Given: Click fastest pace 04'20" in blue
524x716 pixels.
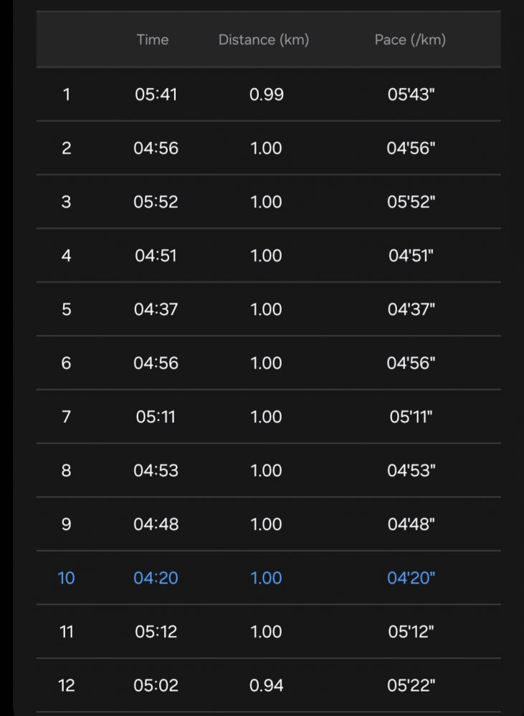Looking at the screenshot, I should coord(411,578).
